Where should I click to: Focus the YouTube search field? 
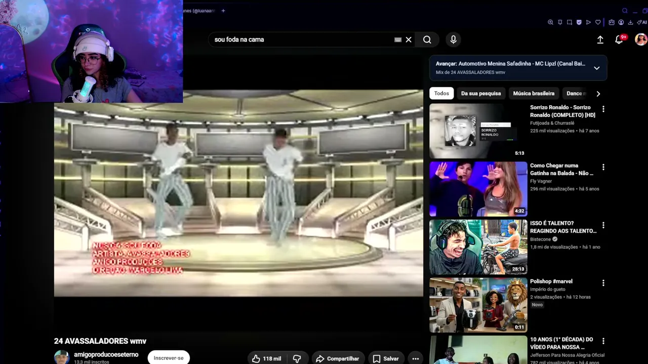click(x=301, y=39)
